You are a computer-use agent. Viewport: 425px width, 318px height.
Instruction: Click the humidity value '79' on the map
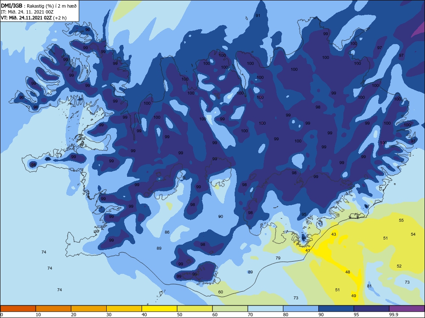[278, 258]
